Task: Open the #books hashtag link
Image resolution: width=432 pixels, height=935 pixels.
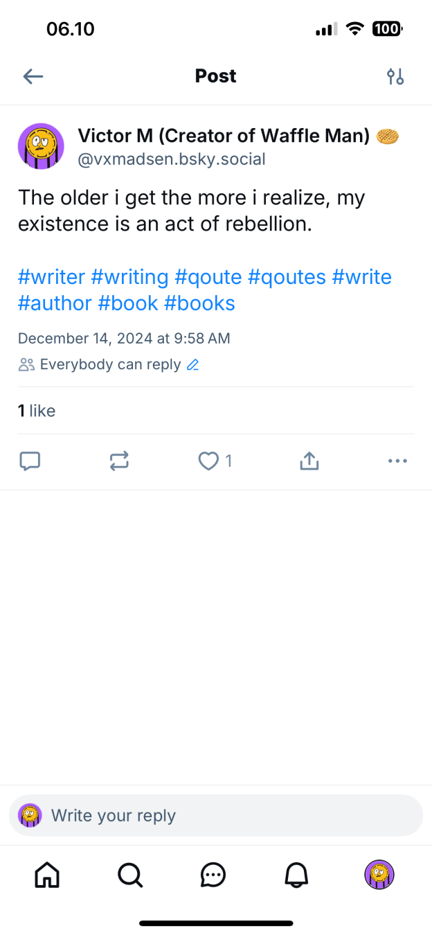Action: pyautogui.click(x=199, y=303)
